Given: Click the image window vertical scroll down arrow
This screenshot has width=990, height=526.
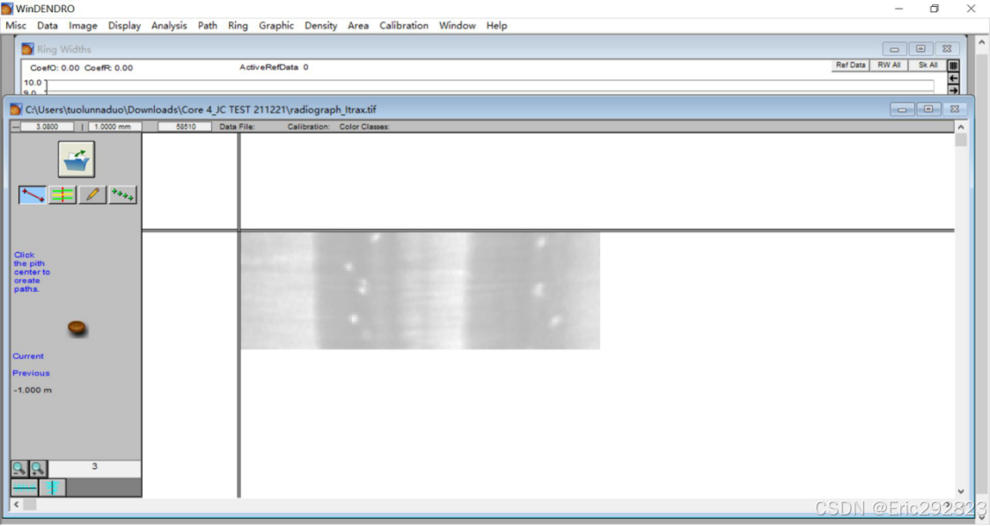Looking at the screenshot, I should 961,492.
